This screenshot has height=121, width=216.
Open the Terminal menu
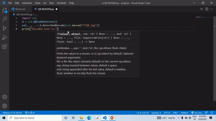[x=61, y=3]
